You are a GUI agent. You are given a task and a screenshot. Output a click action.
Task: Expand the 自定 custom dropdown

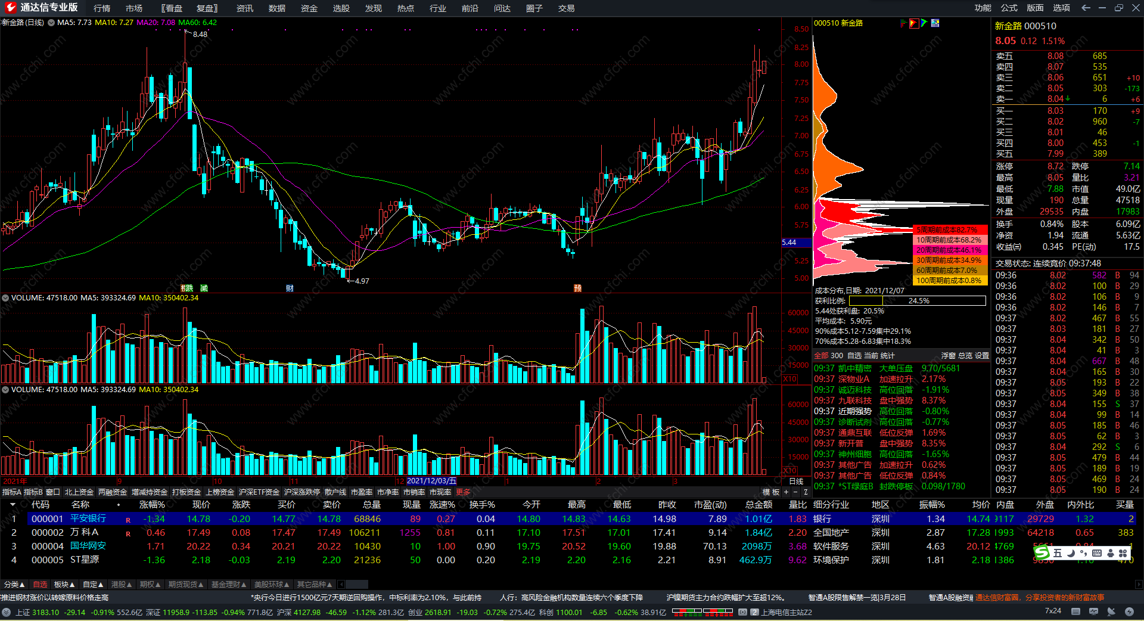[x=93, y=585]
